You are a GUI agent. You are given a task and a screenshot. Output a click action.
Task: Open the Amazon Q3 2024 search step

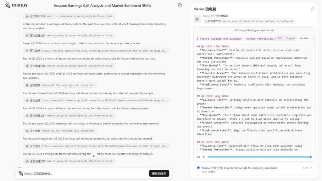[x=60, y=85]
